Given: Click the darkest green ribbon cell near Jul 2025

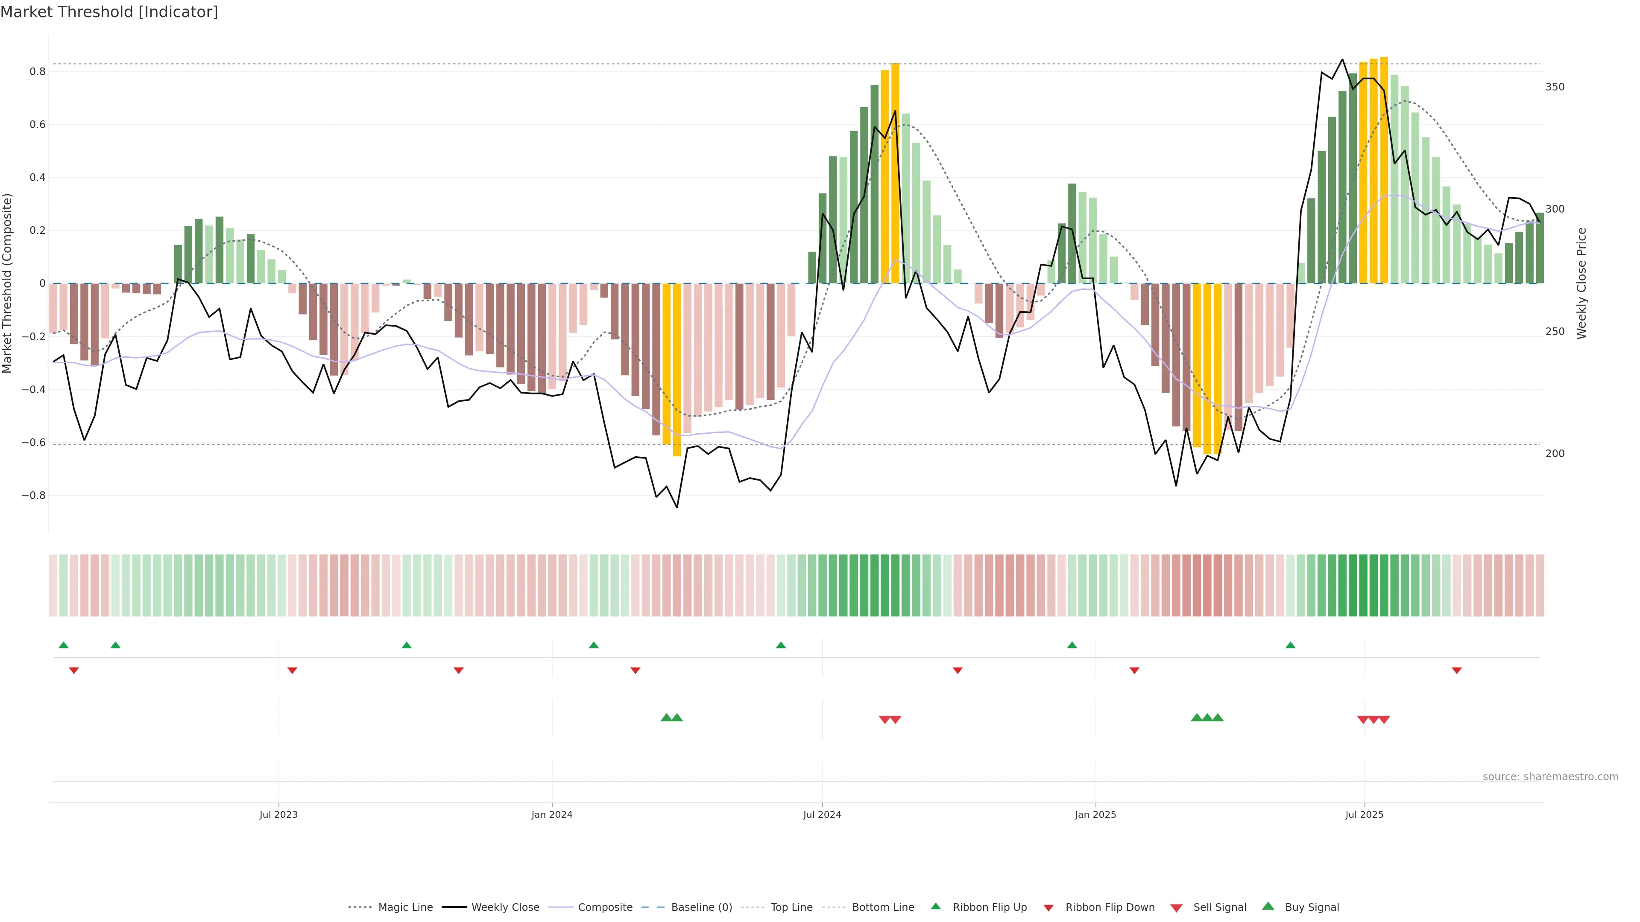Looking at the screenshot, I should [1363, 585].
